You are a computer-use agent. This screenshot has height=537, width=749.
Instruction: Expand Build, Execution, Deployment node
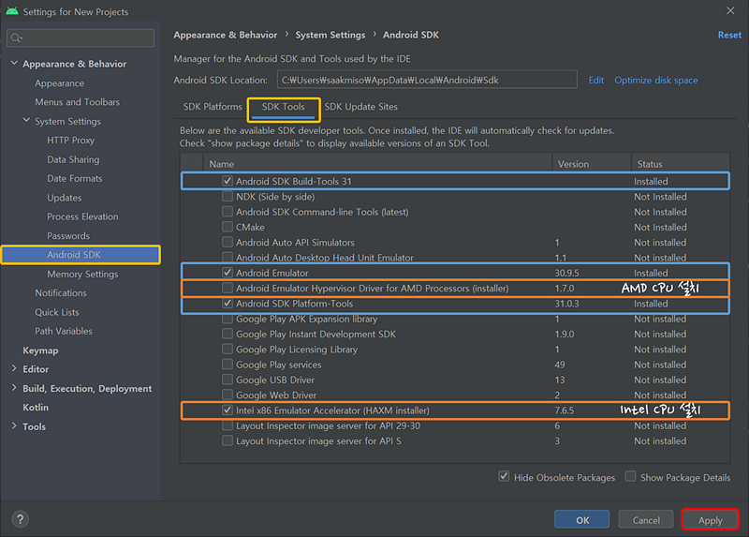click(x=14, y=388)
